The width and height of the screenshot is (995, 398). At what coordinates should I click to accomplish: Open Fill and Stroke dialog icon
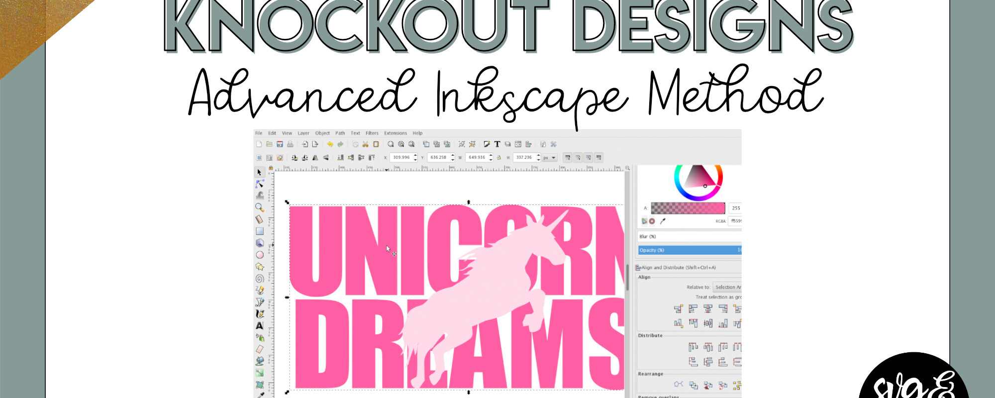pos(487,144)
